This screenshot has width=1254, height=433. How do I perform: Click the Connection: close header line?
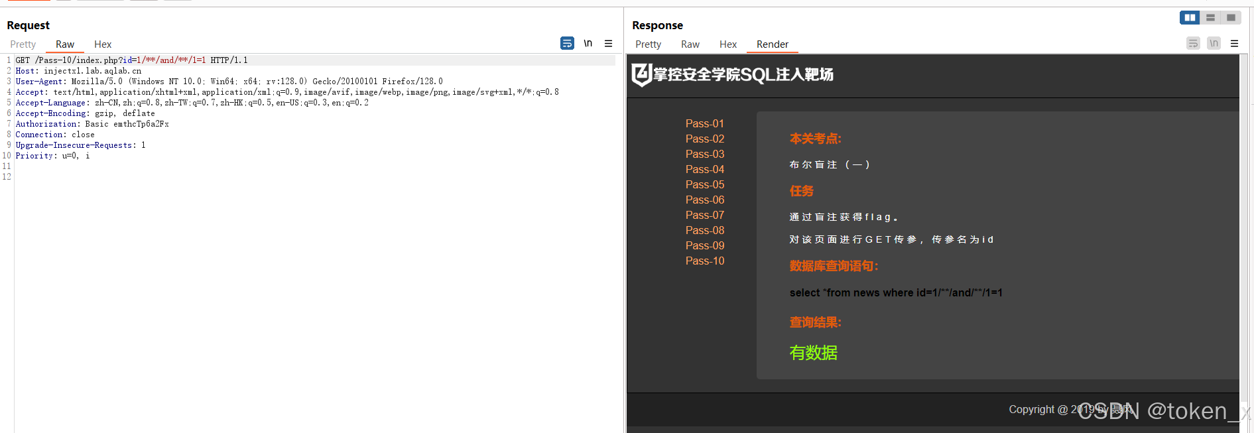pyautogui.click(x=55, y=135)
